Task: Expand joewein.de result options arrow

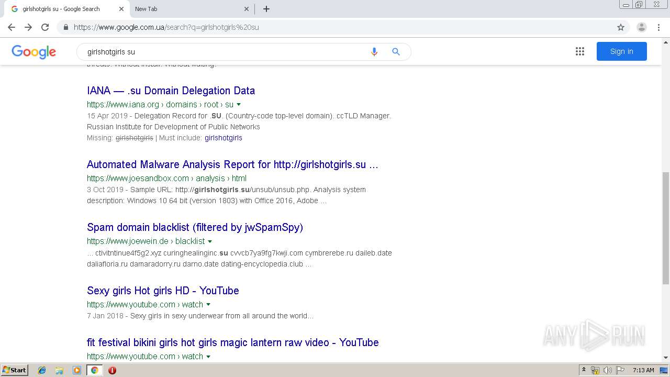Action: (x=210, y=241)
